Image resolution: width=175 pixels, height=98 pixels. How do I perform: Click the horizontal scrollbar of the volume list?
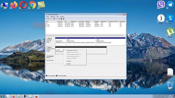85,35
